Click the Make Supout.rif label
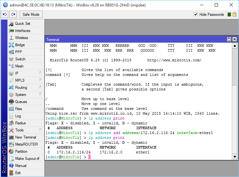Image resolution: width=239 pixels, height=177 pixels. click(x=27, y=159)
